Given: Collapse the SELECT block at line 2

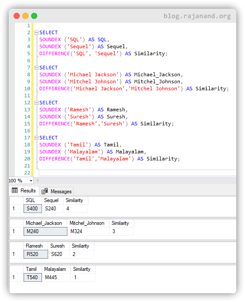Looking at the screenshot, I should [36, 32].
